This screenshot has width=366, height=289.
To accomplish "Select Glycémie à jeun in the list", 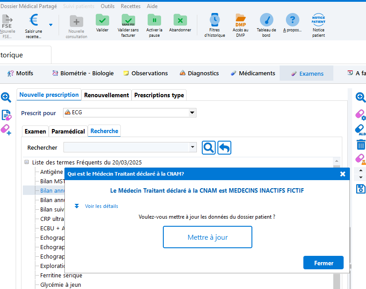I will point(61,285).
